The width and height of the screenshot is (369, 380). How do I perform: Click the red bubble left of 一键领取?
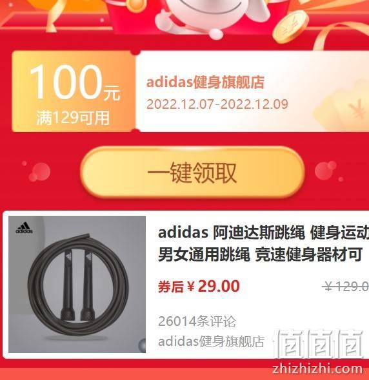(39, 172)
